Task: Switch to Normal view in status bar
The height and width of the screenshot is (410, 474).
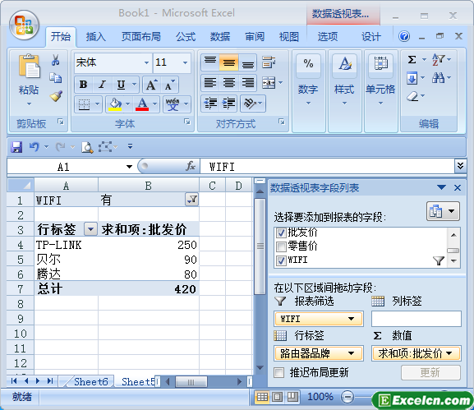Action: pyautogui.click(x=262, y=397)
